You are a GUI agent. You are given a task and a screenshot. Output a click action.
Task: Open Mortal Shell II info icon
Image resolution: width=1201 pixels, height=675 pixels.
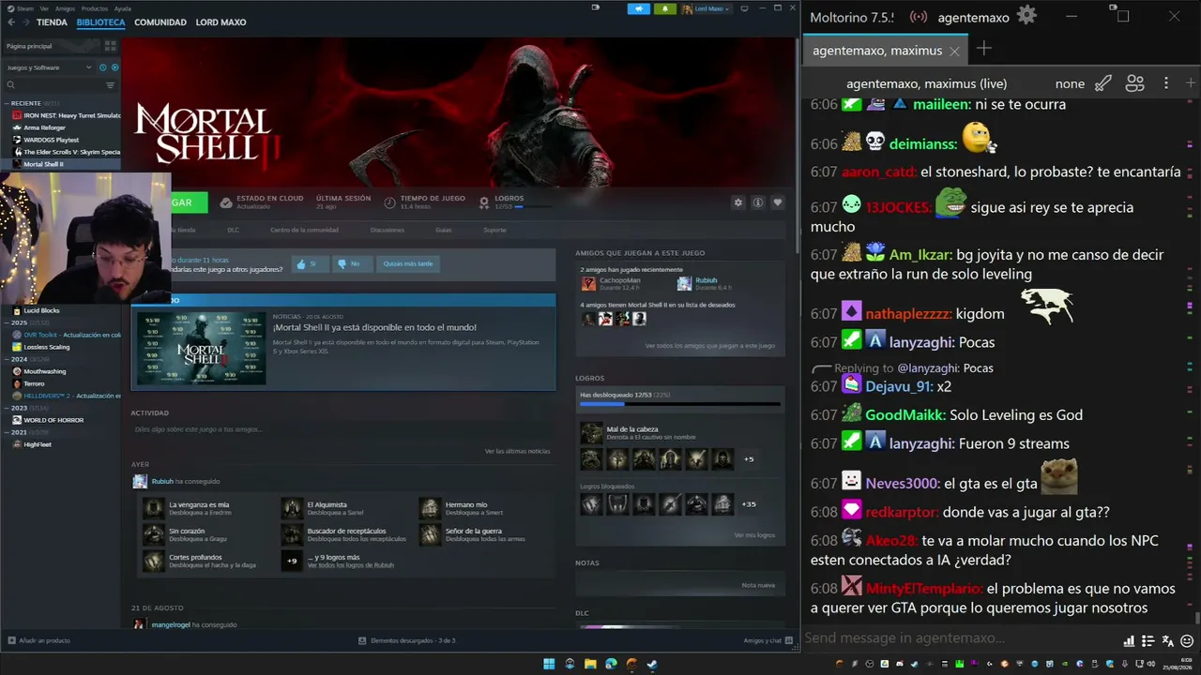point(758,202)
